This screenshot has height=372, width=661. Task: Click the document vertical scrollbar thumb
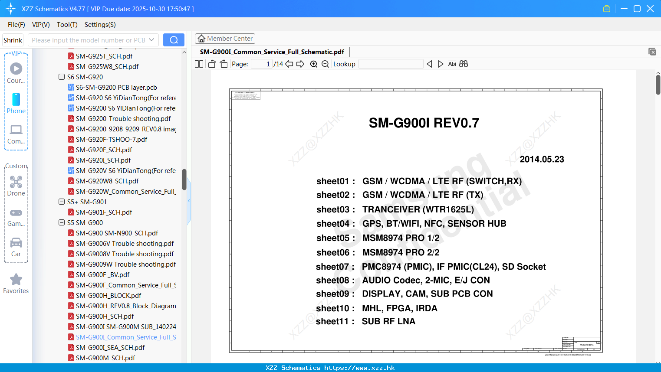(658, 85)
